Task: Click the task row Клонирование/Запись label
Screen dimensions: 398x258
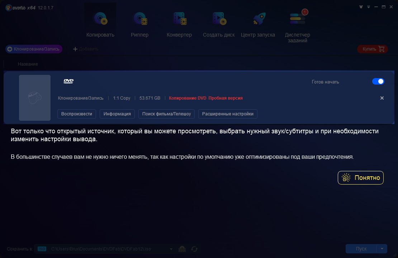Action: tap(81, 98)
